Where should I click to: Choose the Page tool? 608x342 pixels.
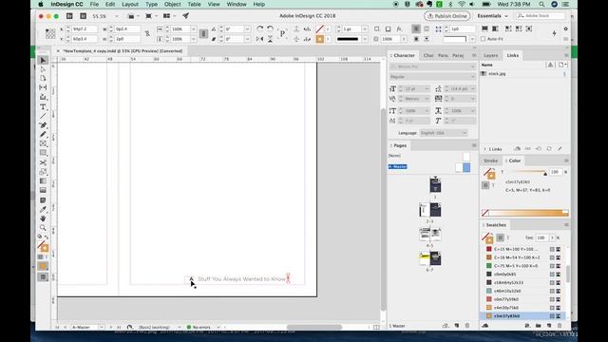coord(43,78)
